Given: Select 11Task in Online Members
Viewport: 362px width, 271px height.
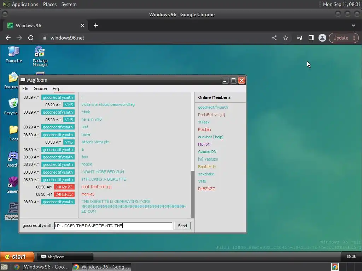Looking at the screenshot, I should (x=204, y=122).
